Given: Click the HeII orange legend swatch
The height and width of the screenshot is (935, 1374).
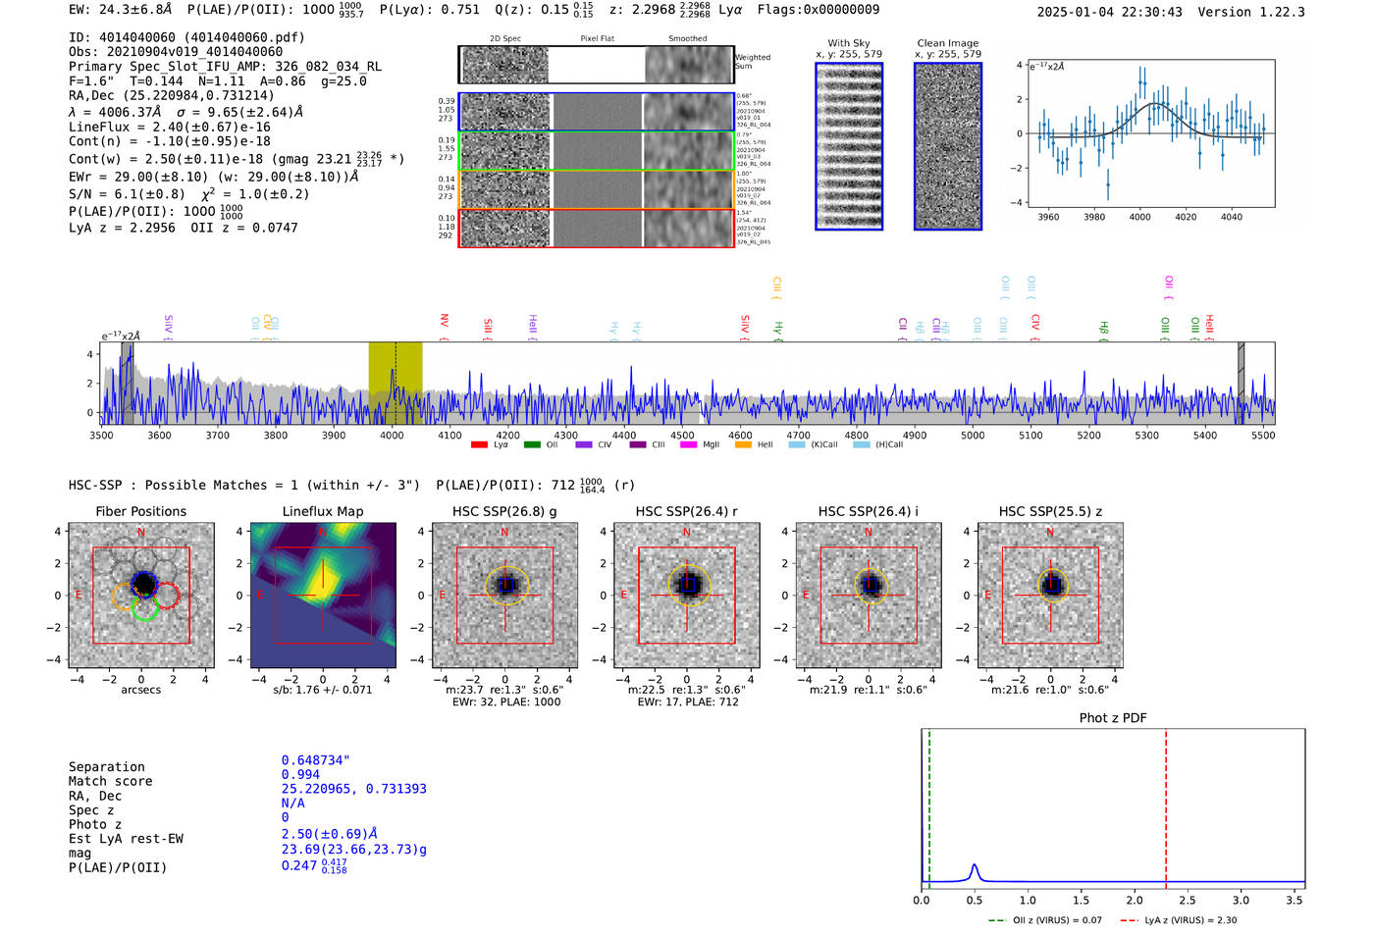Looking at the screenshot, I should 742,444.
